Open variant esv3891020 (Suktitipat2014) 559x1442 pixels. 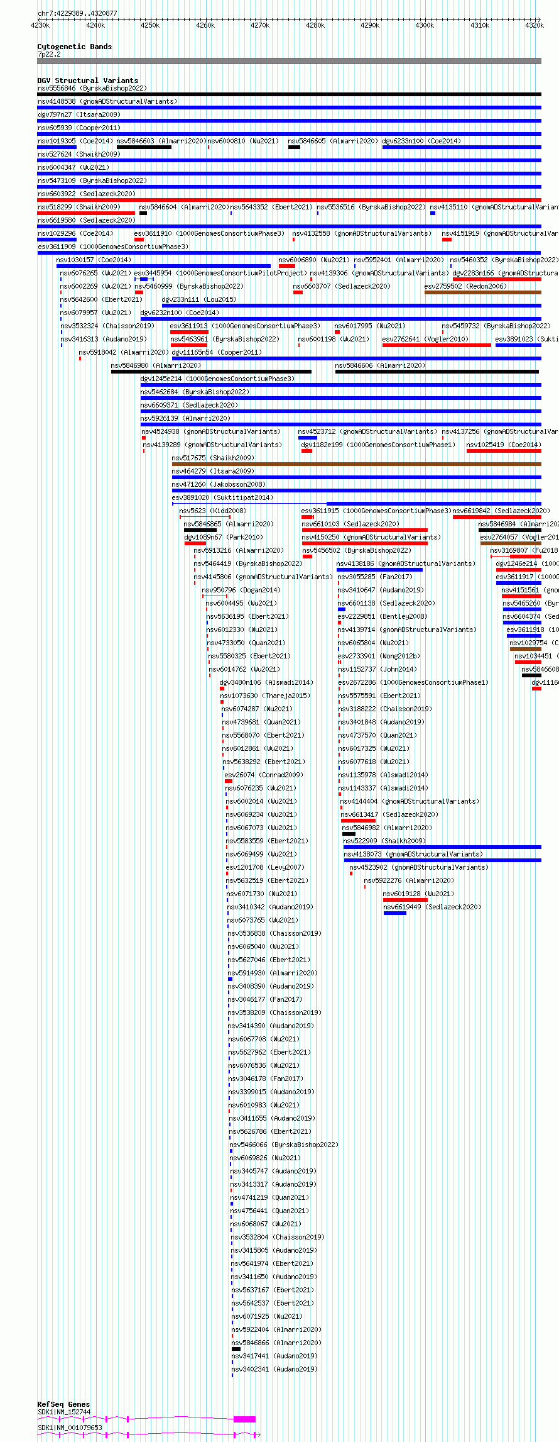[222, 498]
